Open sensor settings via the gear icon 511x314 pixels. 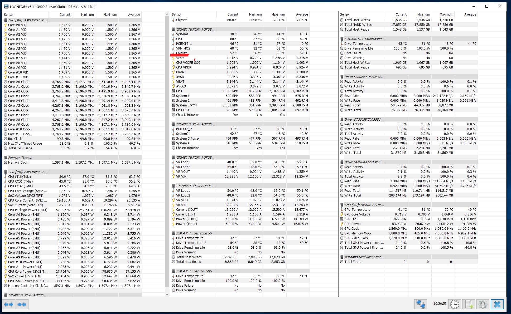click(x=483, y=304)
